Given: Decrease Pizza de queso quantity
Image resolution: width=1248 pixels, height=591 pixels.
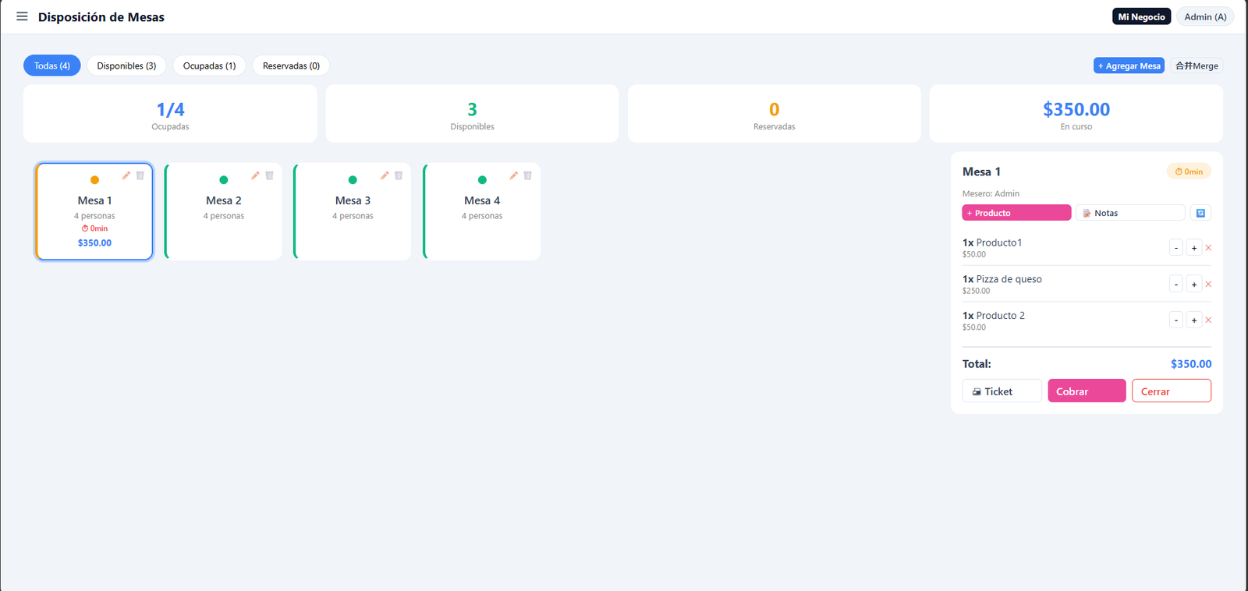Looking at the screenshot, I should coord(1176,284).
